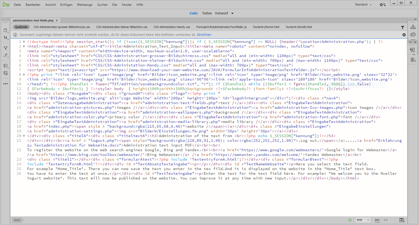419x225 pixels.
Task: Click the 1:1 cursor position indicator
Action: 385,220
